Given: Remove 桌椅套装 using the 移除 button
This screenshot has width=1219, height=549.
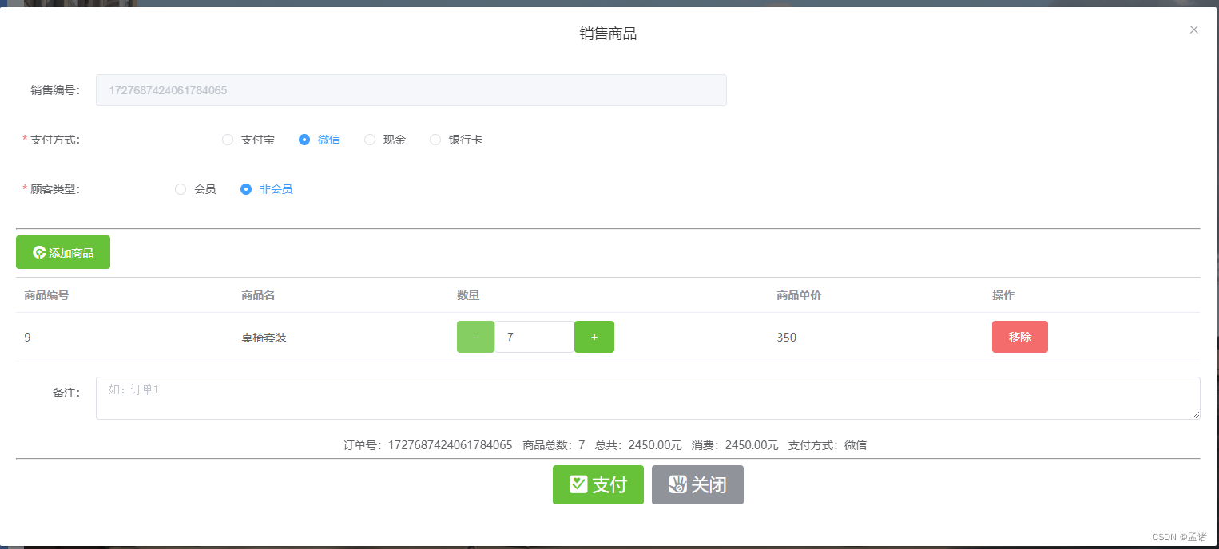Looking at the screenshot, I should click(x=1020, y=336).
